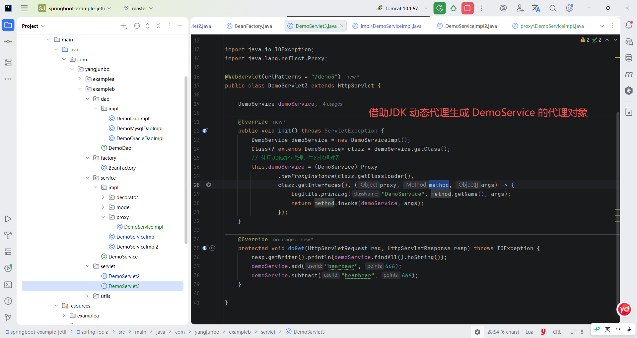This screenshot has height=338, width=637.
Task: Open the Structure tool window
Action: pos(8,62)
